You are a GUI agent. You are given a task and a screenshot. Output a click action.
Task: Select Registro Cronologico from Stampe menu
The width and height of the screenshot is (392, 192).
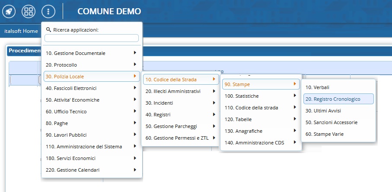(x=338, y=99)
